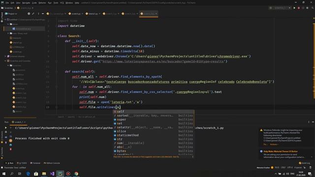Click Help Make Material Theme UI Better notification
This screenshot has height=177, width=315.
(281, 151)
